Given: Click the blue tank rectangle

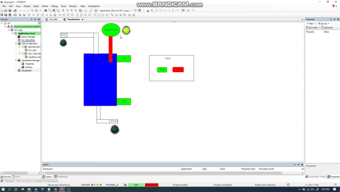Looking at the screenshot, I should pos(100,80).
